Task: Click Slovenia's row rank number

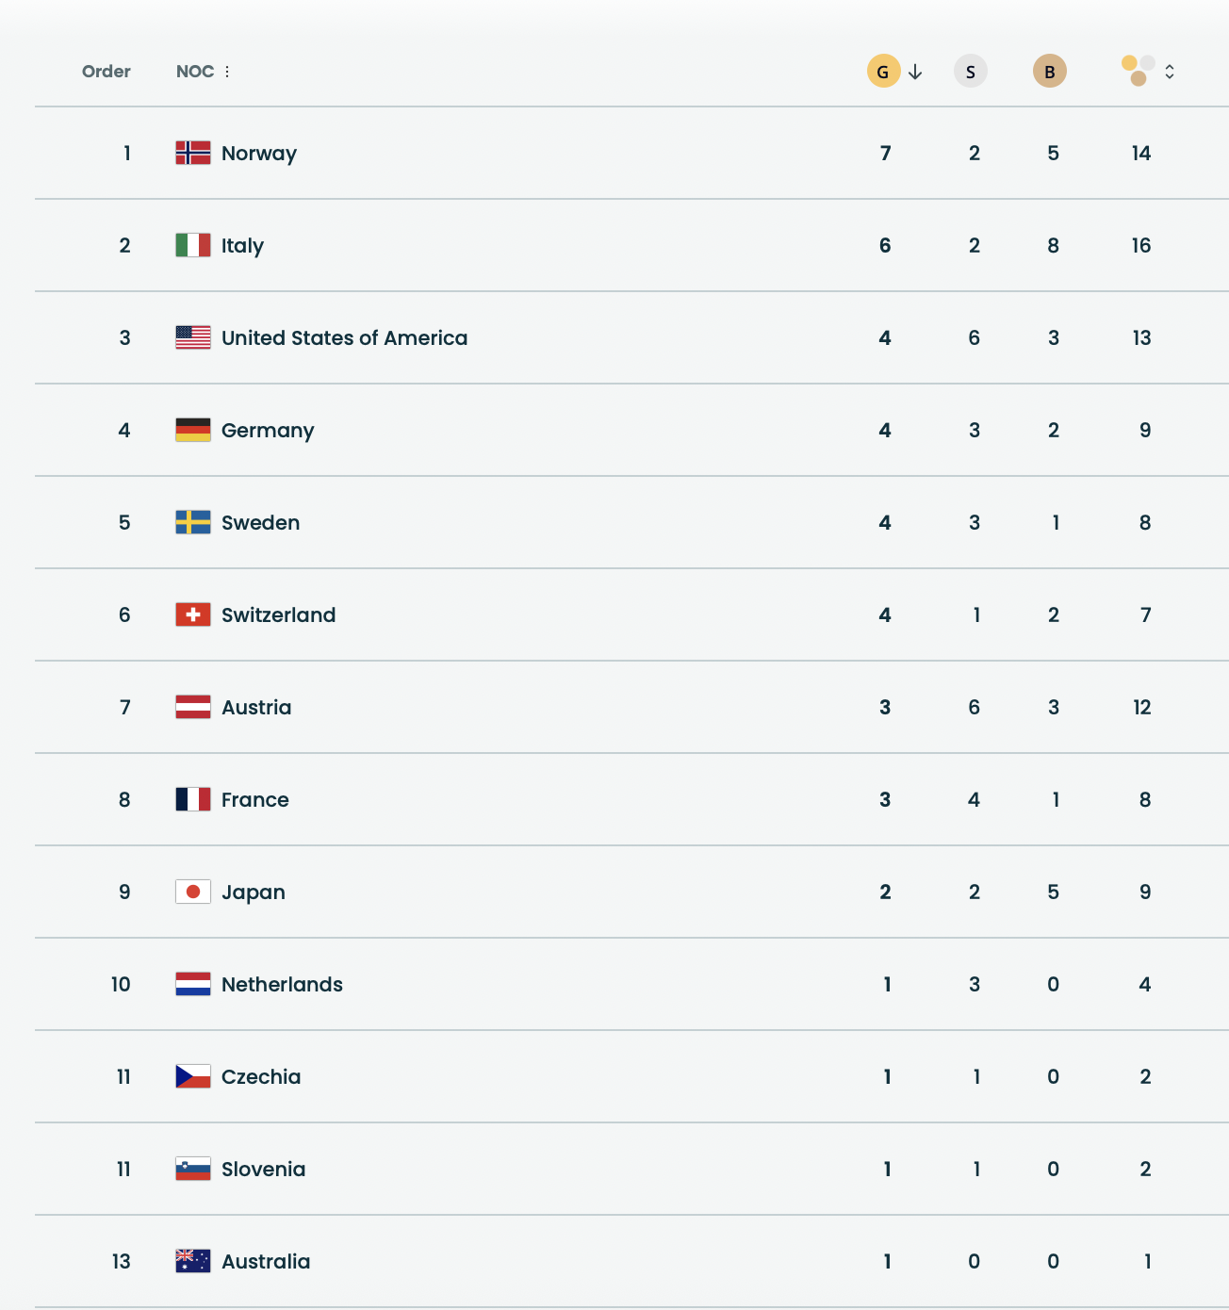Action: click(123, 1169)
